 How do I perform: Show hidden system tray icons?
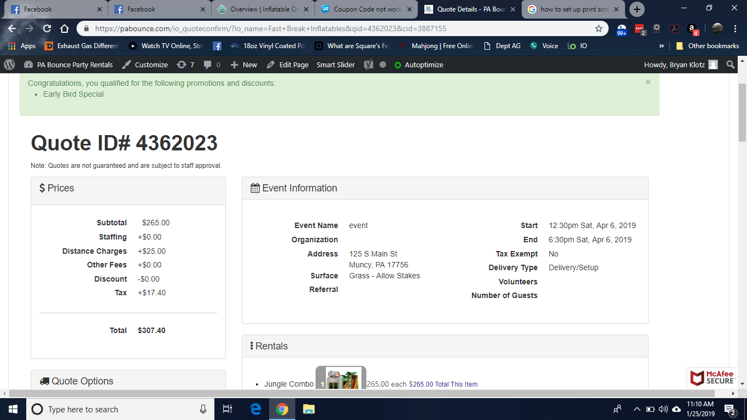pyautogui.click(x=637, y=409)
